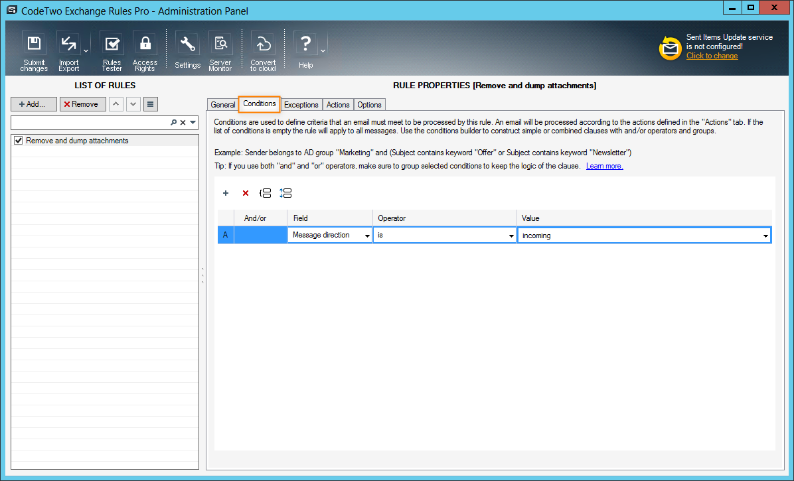Expand the Help dropdown arrow
Viewport: 794px width, 481px height.
pos(323,51)
